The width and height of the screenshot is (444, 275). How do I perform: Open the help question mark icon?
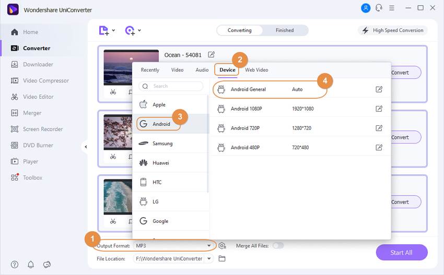point(15,265)
